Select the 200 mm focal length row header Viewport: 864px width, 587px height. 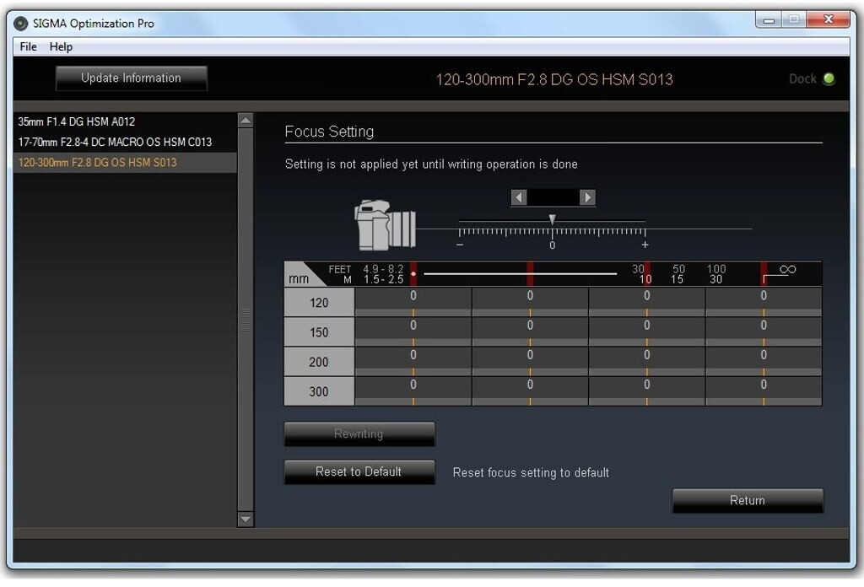click(x=319, y=362)
